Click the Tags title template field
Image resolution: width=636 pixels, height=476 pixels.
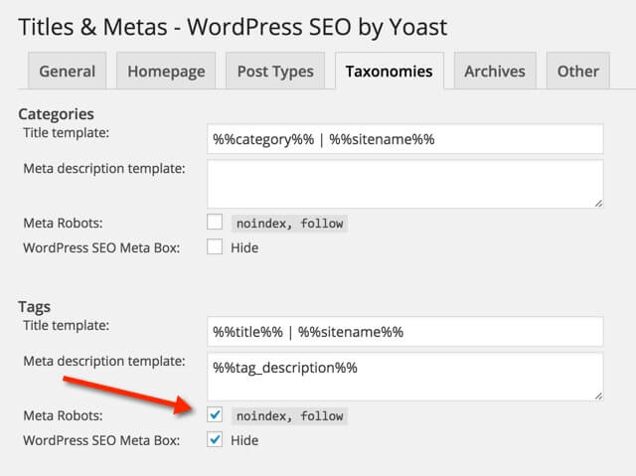(405, 332)
